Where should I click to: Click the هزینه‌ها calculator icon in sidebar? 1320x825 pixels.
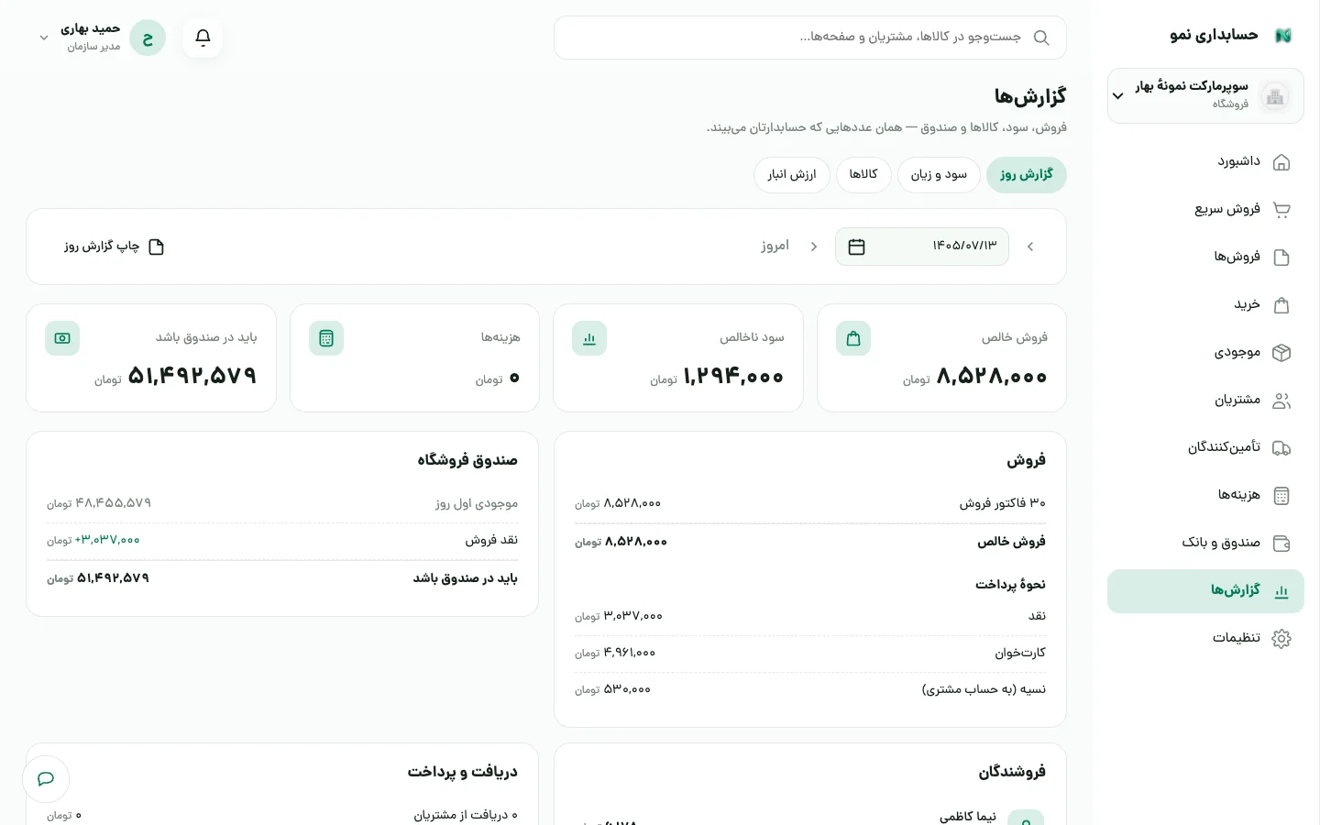click(x=1281, y=496)
